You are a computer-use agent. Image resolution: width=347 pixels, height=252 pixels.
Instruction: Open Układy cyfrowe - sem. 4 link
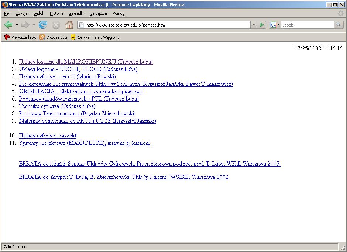pyautogui.click(x=68, y=76)
